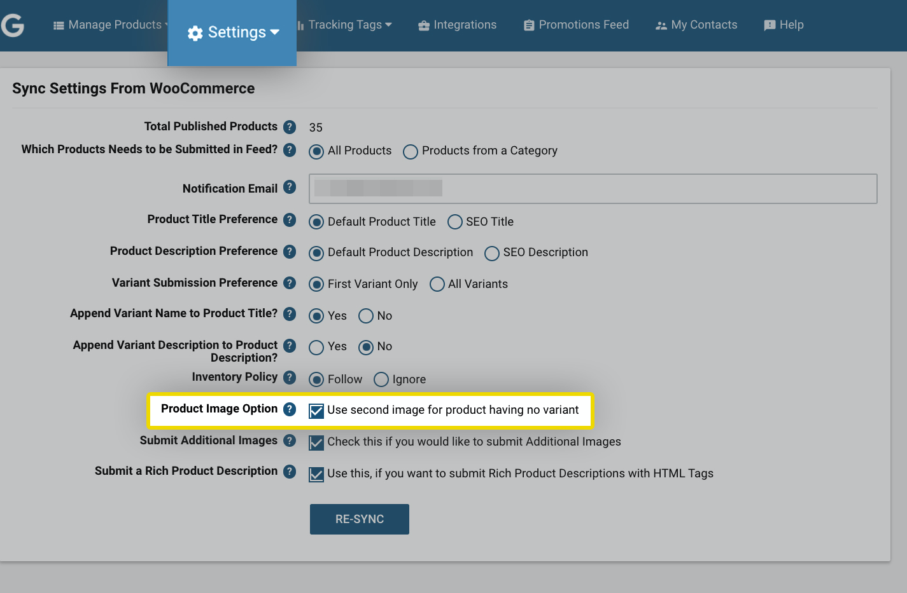Open My Contacts menu item
907x593 pixels.
tap(696, 25)
